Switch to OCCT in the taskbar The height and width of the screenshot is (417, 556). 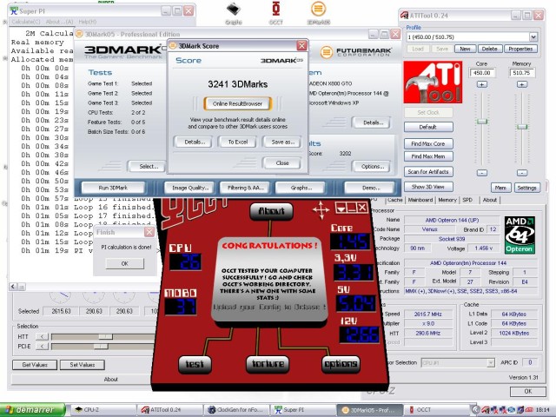(x=437, y=410)
